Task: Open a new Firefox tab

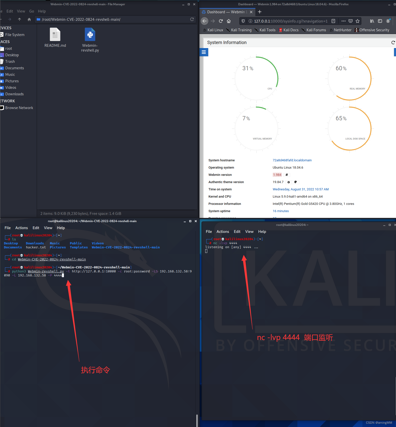Action: pos(260,12)
